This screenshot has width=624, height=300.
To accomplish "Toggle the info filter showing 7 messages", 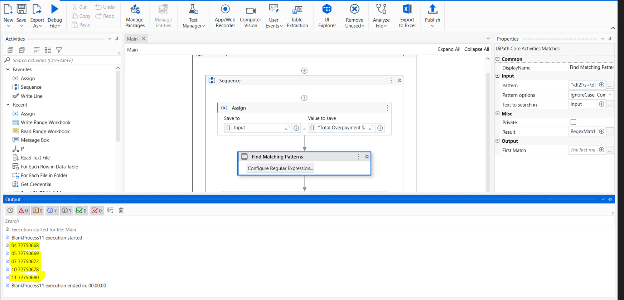I will [52, 211].
